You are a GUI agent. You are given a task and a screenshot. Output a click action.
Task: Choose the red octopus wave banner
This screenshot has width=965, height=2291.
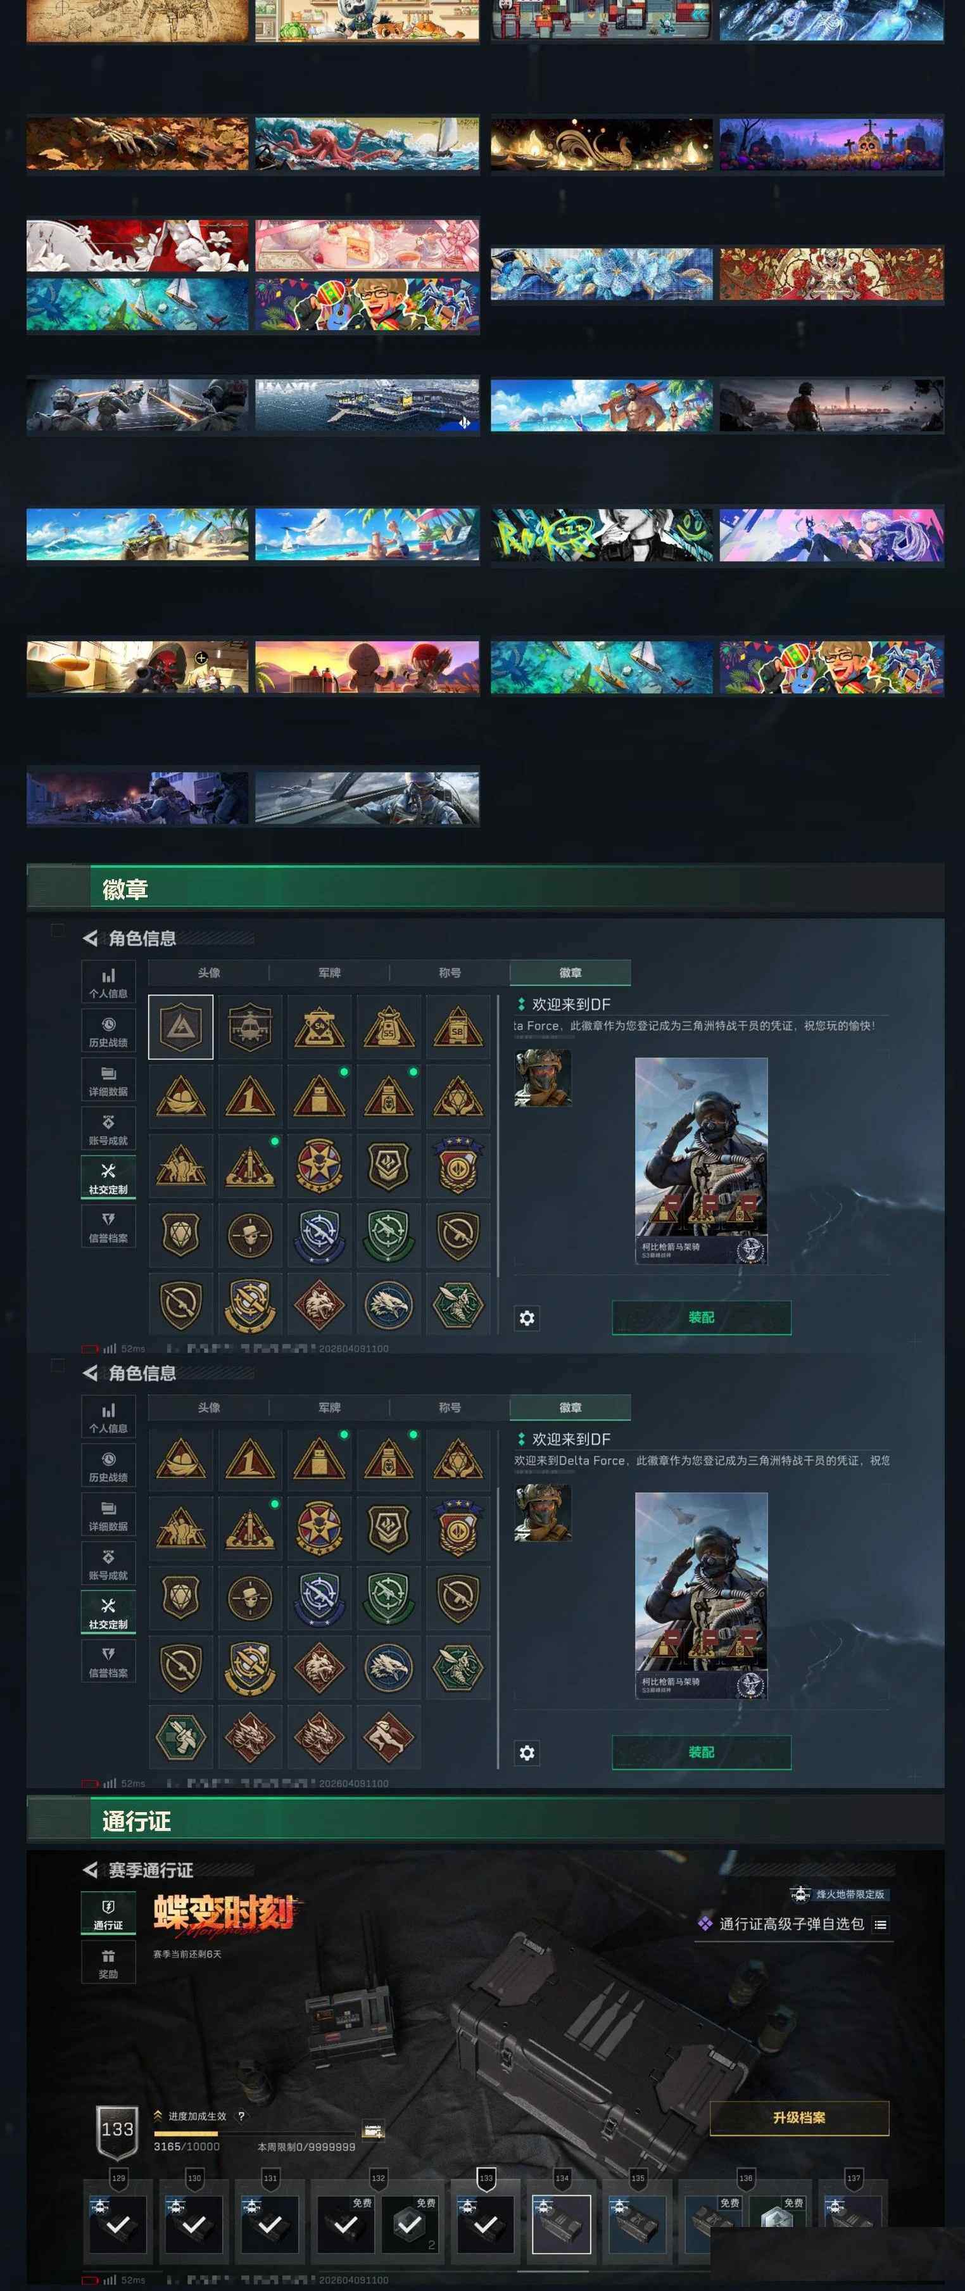coord(367,143)
